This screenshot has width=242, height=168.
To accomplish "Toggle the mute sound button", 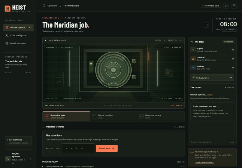I will pyautogui.click(x=226, y=6).
